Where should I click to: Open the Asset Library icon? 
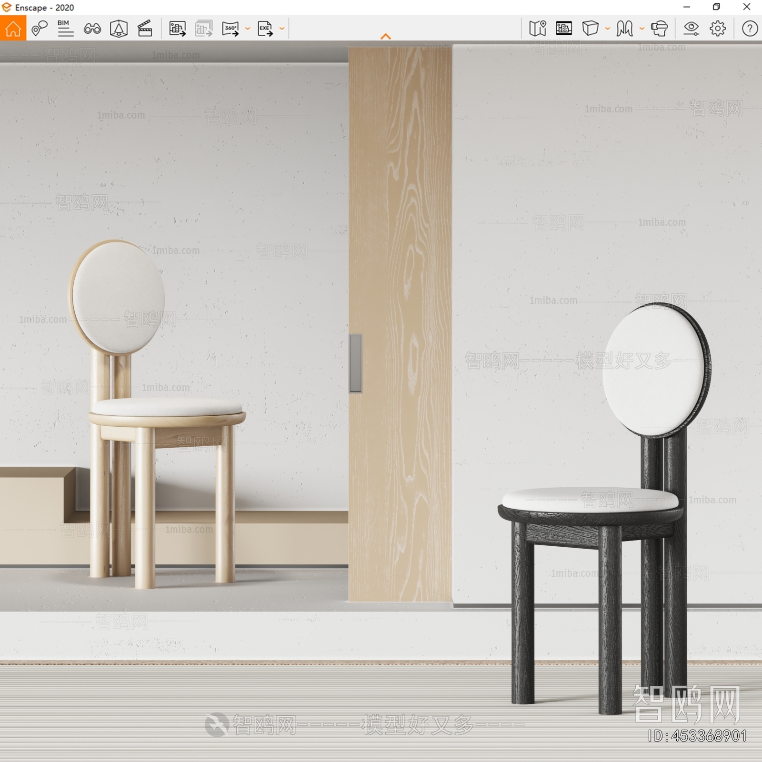564,29
